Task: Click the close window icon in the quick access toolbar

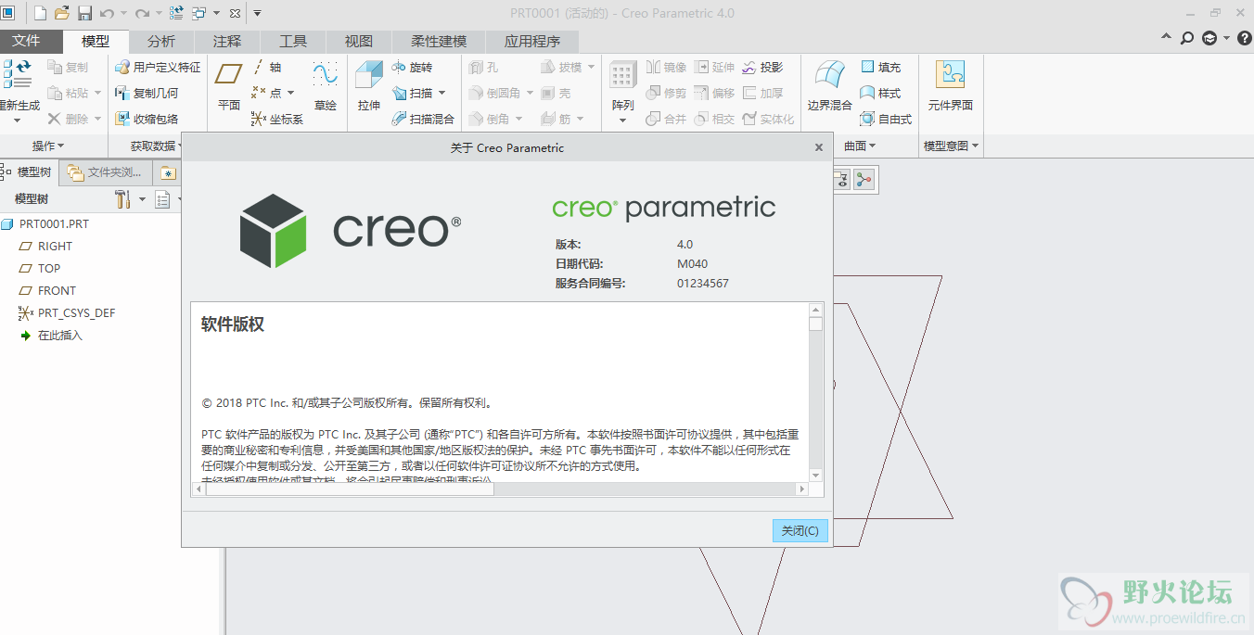Action: 234,13
